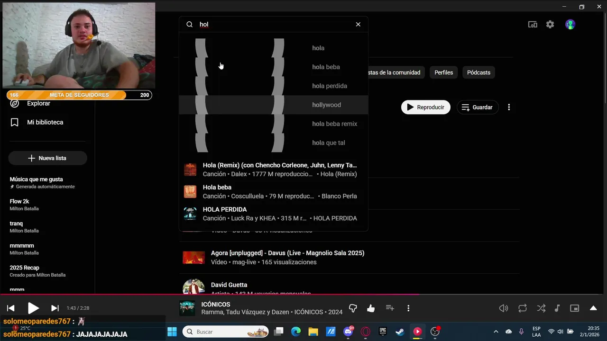607x341 pixels.
Task: Like the current song with thumbs up
Action: pyautogui.click(x=371, y=308)
